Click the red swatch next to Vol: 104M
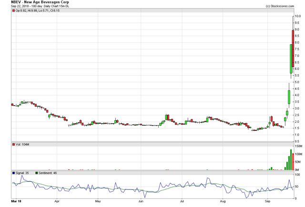Screen dimensions: 305x207 [x=14, y=145]
